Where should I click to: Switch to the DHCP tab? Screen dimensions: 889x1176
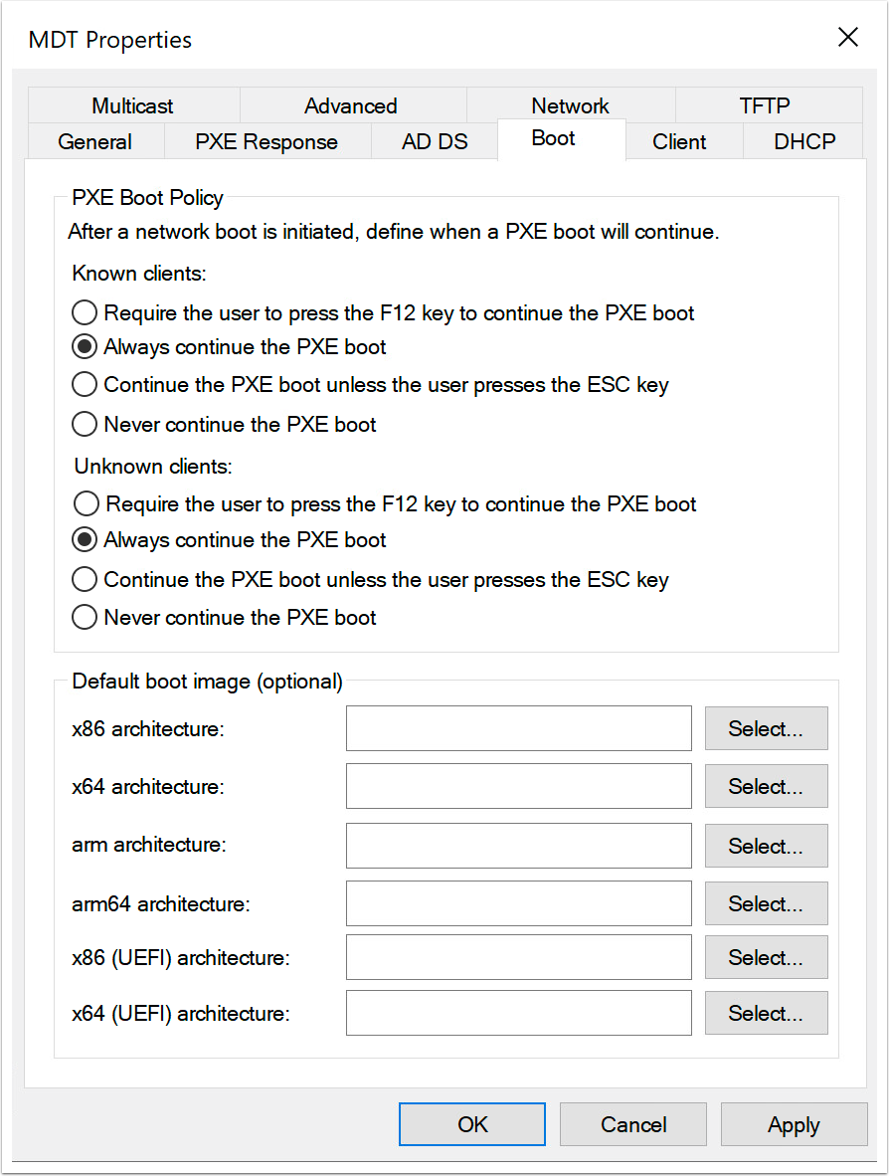[x=803, y=141]
